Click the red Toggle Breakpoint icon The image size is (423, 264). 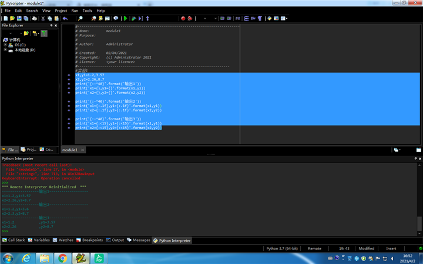point(183,18)
